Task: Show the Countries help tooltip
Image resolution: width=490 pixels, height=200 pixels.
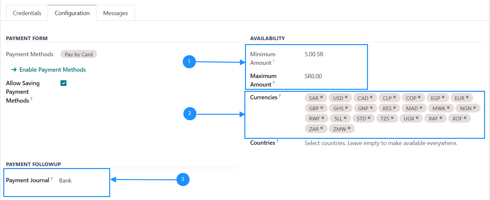Action: [277, 141]
